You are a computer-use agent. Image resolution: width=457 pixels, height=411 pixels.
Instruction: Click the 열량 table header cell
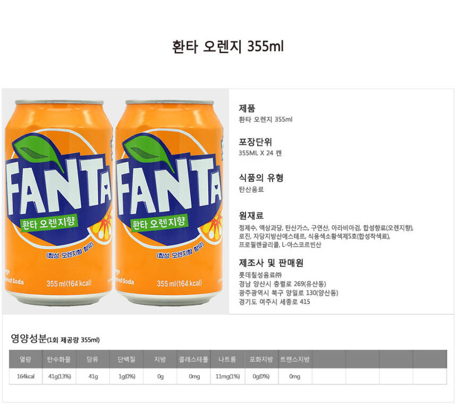(26, 359)
